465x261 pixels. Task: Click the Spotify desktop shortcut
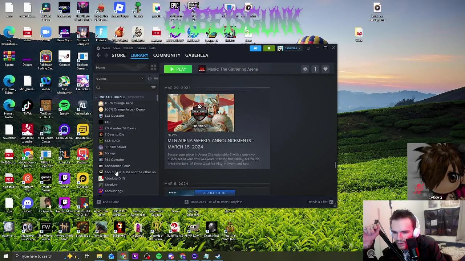point(64,108)
